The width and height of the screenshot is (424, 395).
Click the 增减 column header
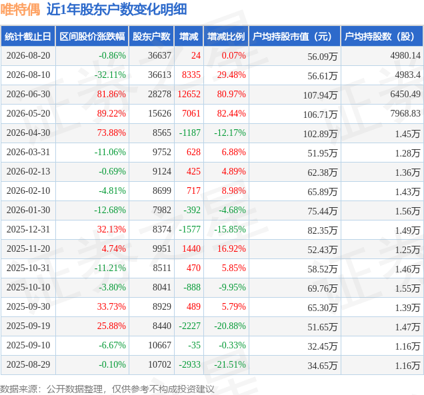tap(189, 36)
